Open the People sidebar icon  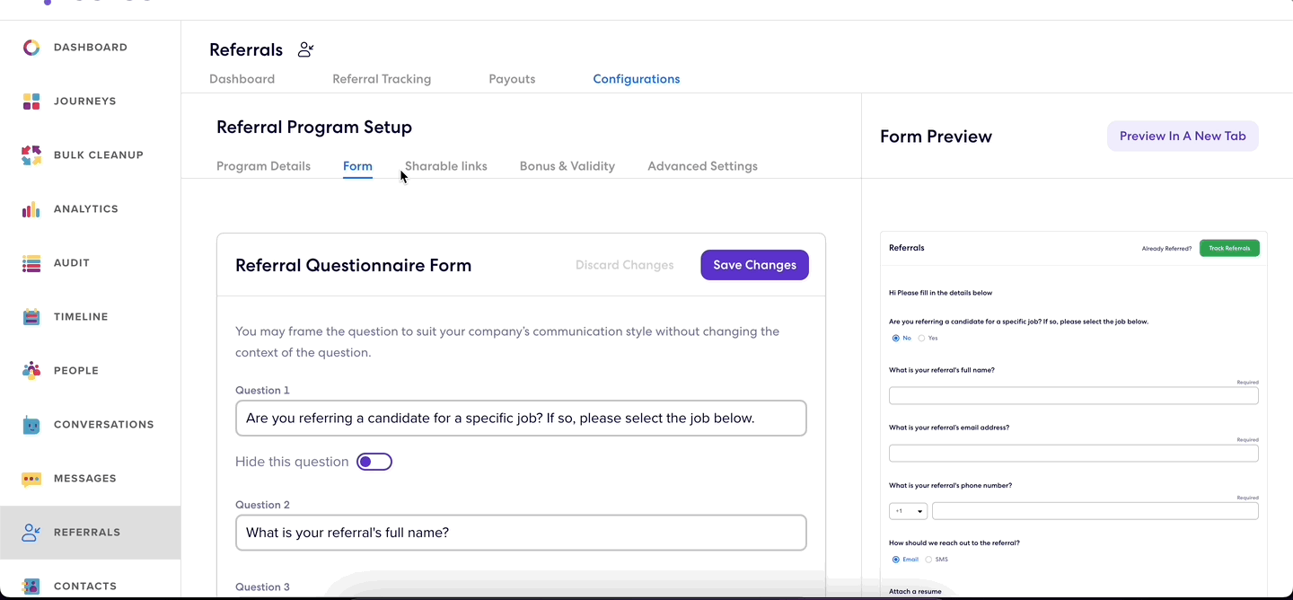[x=31, y=371]
